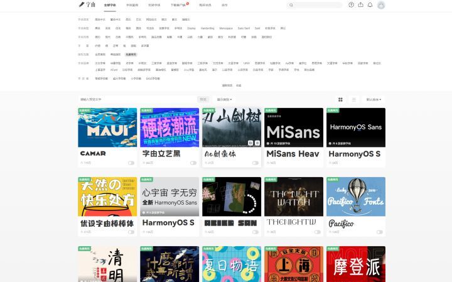Open the Pacifico Fonts balloon thumbnail
This screenshot has width=452, height=282.
(356, 197)
